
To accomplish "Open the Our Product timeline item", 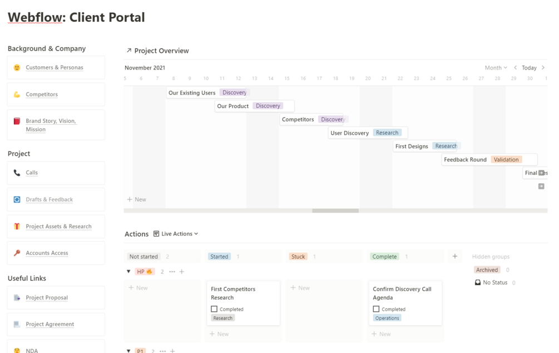I will (255, 106).
